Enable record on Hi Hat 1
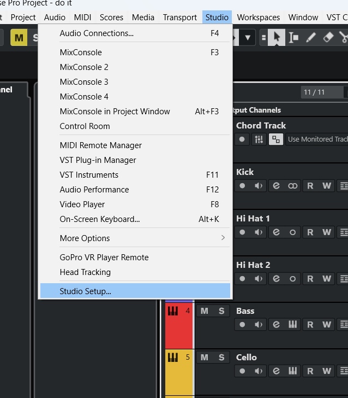This screenshot has height=398, width=348. [242, 232]
